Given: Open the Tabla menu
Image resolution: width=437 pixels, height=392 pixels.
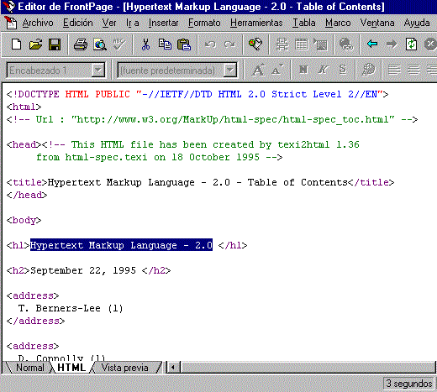Looking at the screenshot, I should tap(304, 23).
